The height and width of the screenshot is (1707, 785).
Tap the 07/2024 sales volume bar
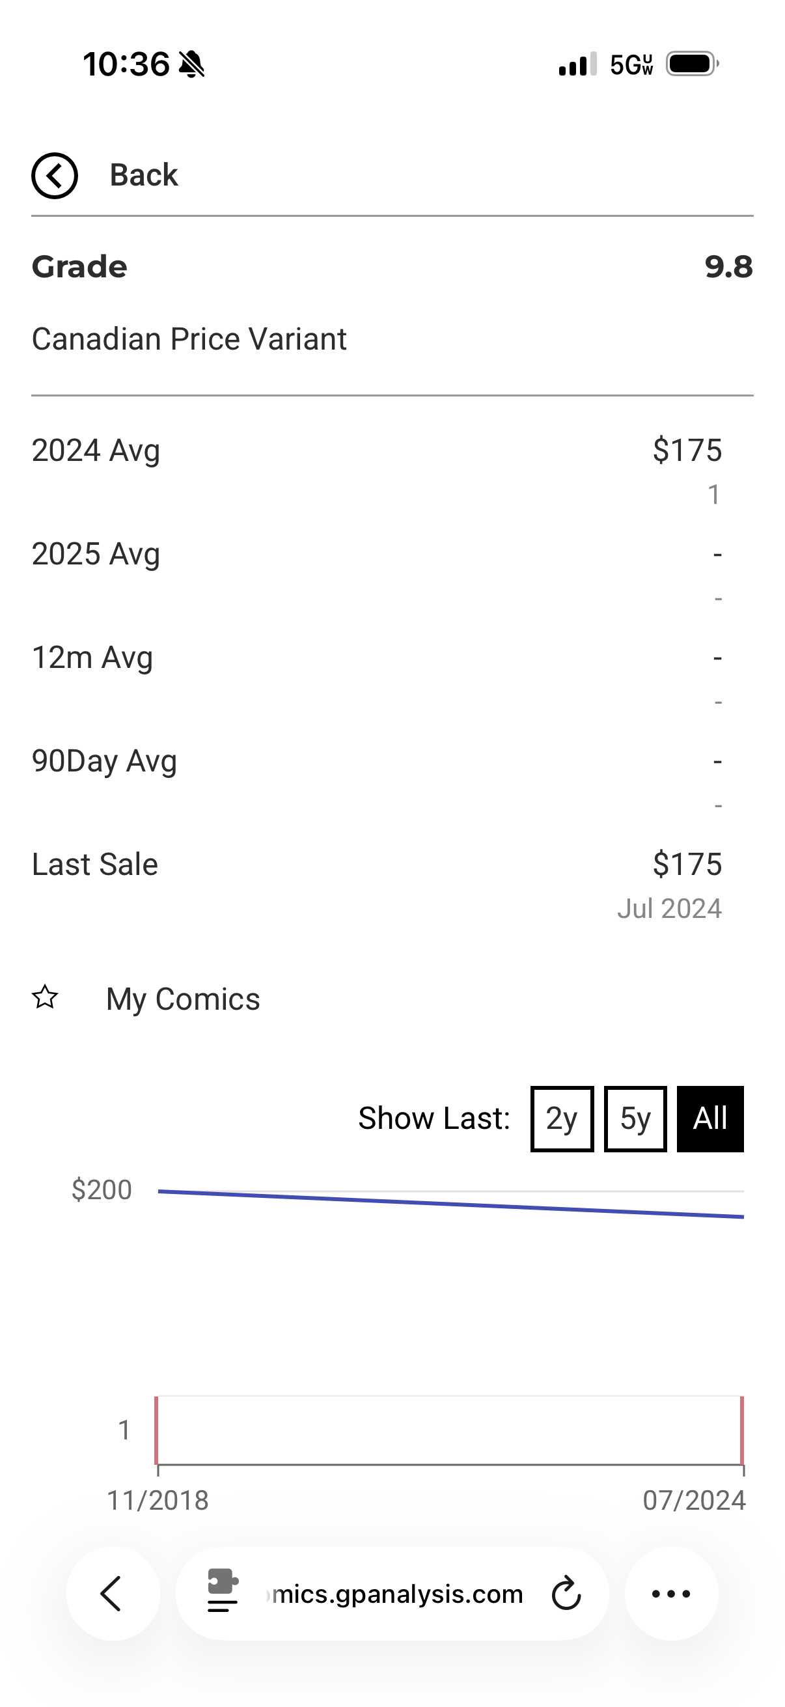[742, 1430]
